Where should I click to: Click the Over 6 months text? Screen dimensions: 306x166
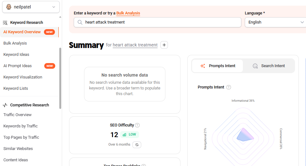119,145
